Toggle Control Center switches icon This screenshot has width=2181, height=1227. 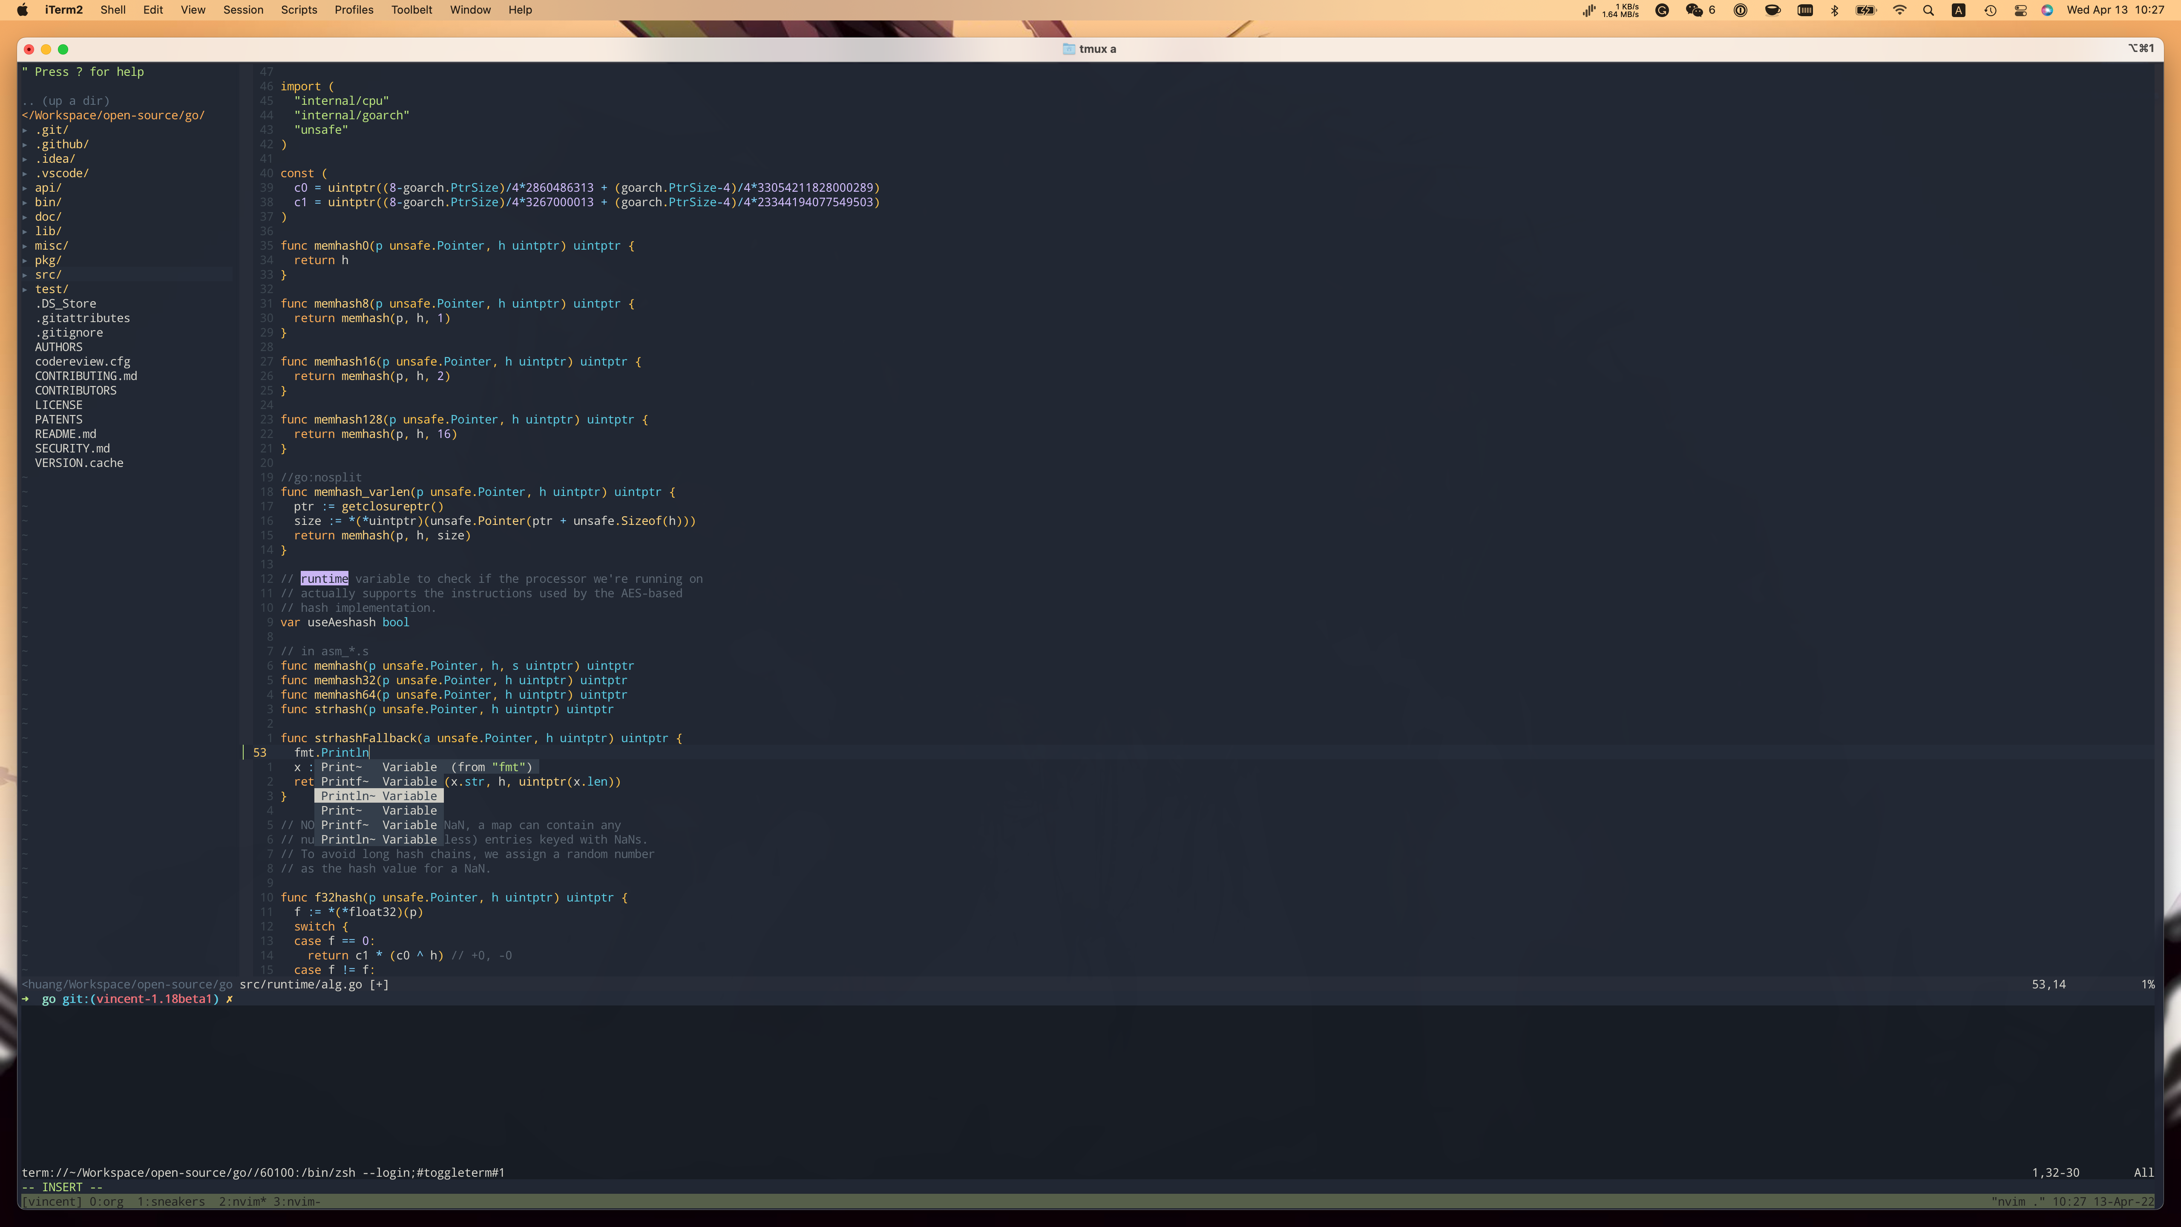coord(2020,10)
